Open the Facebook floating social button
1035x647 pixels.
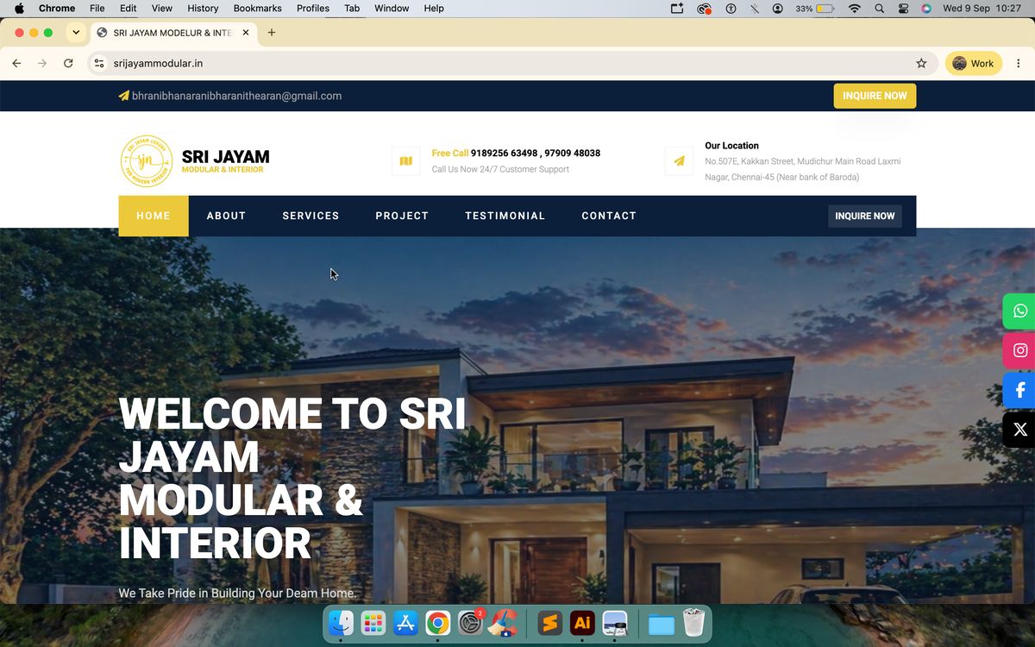click(x=1019, y=390)
